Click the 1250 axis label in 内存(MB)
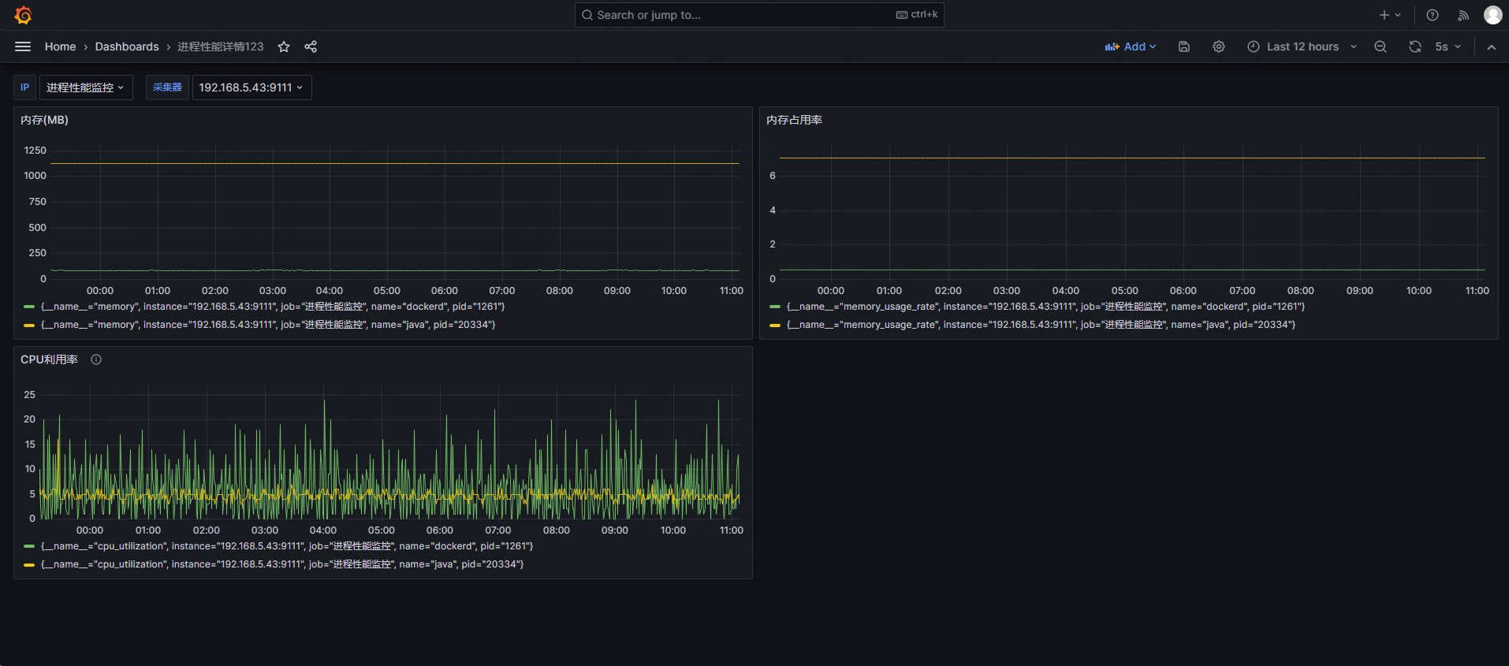Screen dimensions: 1509x666 point(35,151)
